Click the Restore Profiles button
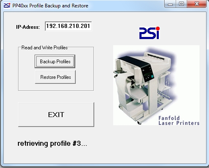Viewport: 209px width, 168px height. (55, 77)
